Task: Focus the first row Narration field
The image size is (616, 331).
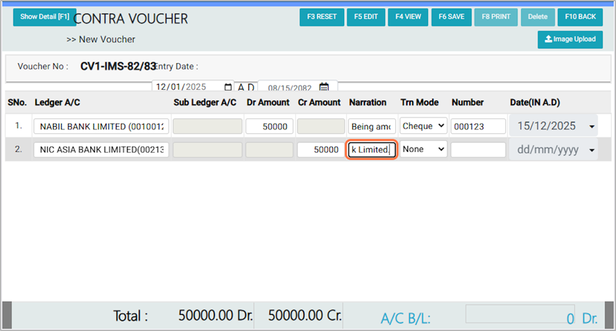Action: [x=372, y=126]
